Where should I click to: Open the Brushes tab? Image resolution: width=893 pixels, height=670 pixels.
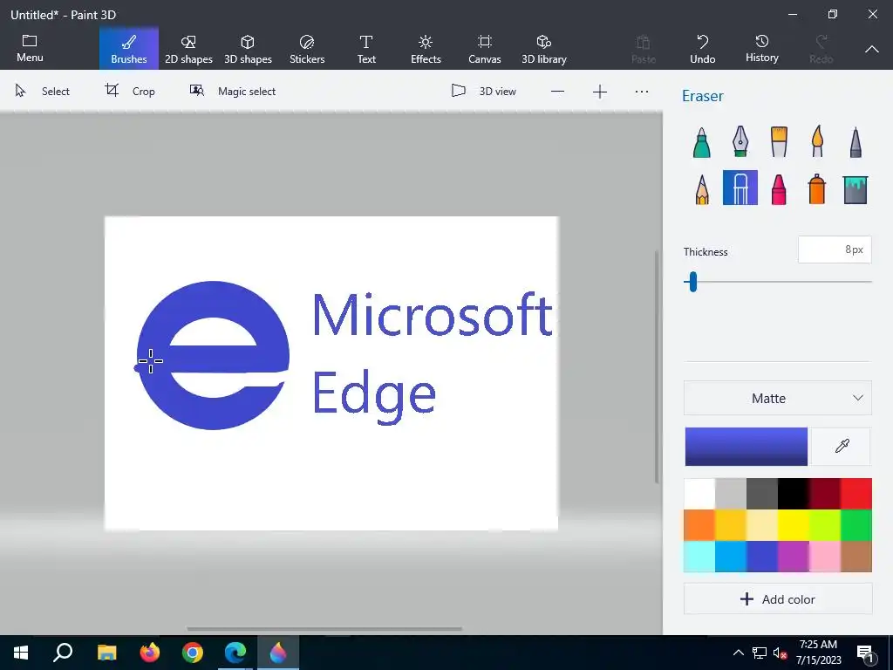pos(129,49)
